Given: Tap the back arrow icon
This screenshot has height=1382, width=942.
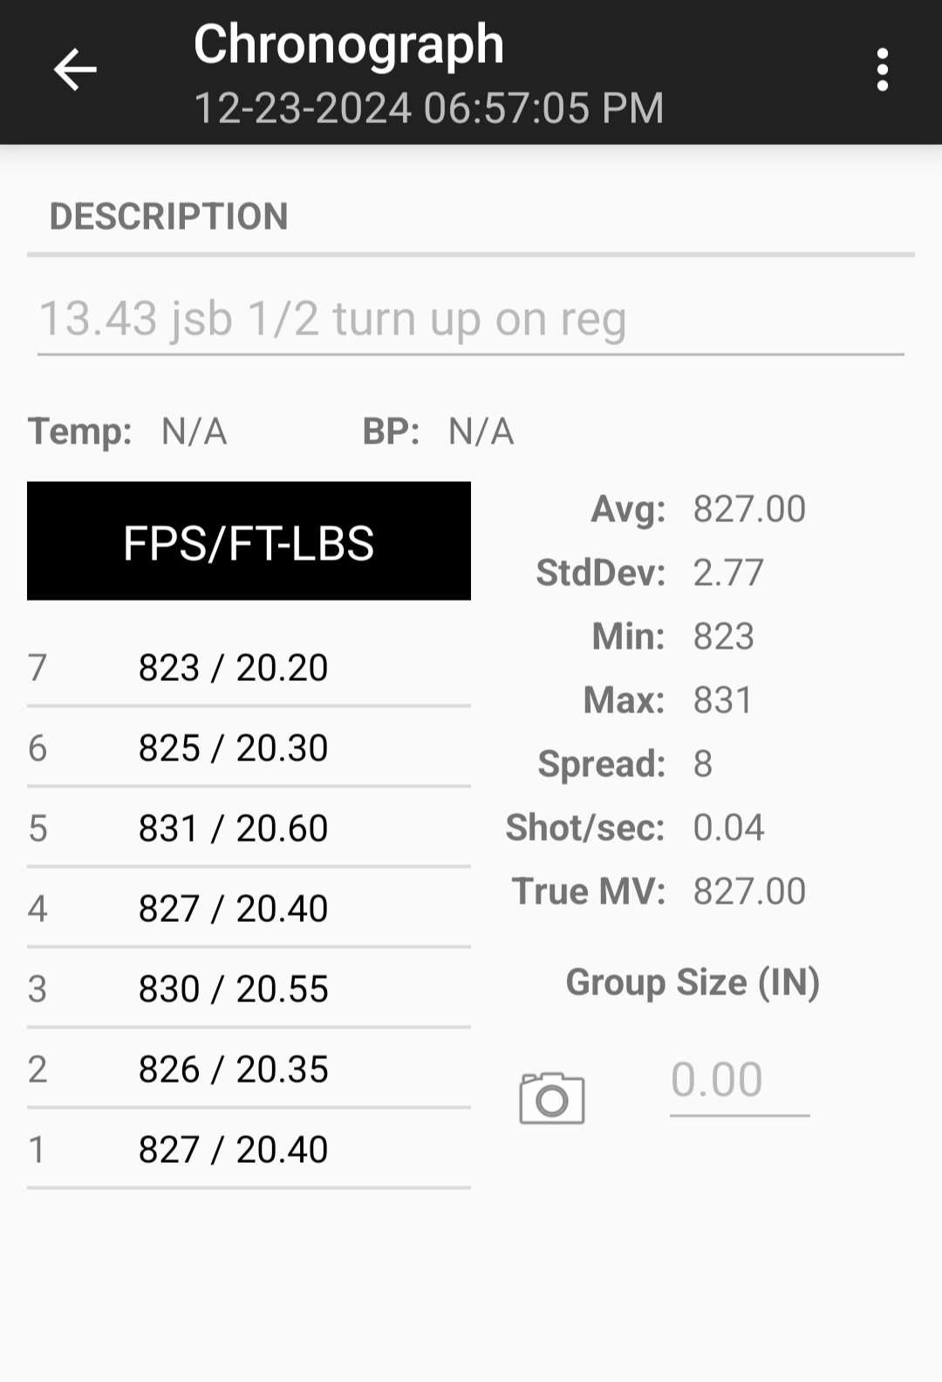Looking at the screenshot, I should pyautogui.click(x=75, y=70).
